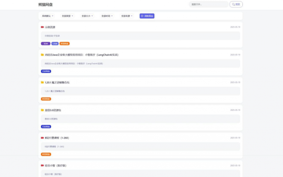This screenshot has width=283, height=177.
Task: Click the red video icon beside 示例资源
Action: pos(42,27)
